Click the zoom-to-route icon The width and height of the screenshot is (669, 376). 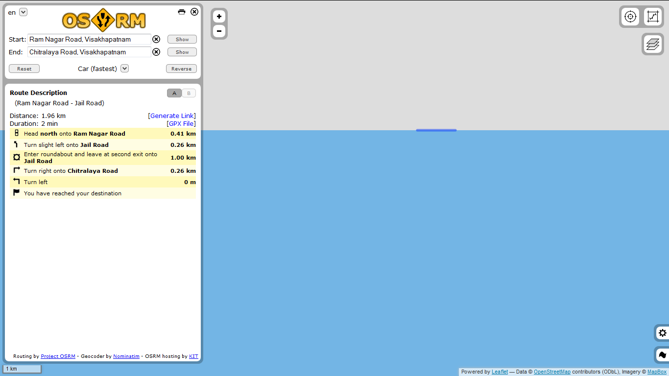click(x=653, y=17)
